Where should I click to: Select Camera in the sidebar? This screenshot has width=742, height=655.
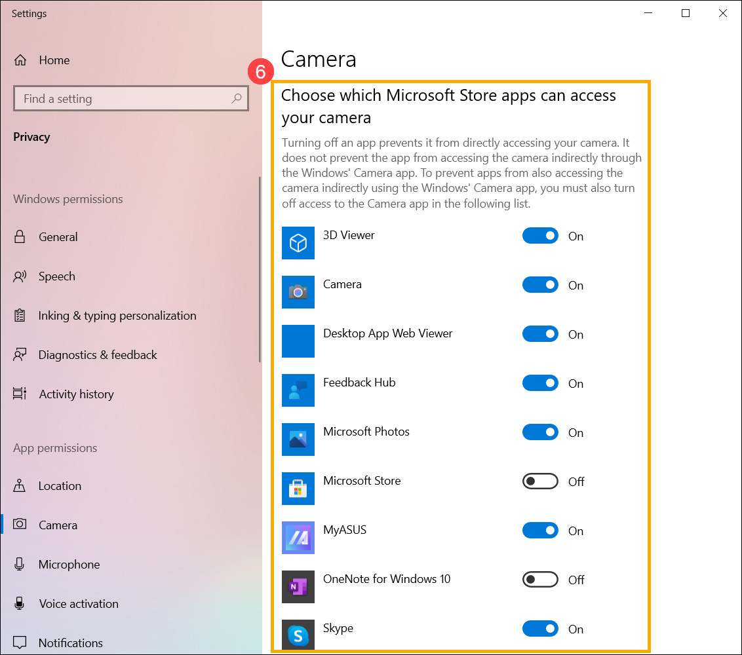(x=130, y=525)
